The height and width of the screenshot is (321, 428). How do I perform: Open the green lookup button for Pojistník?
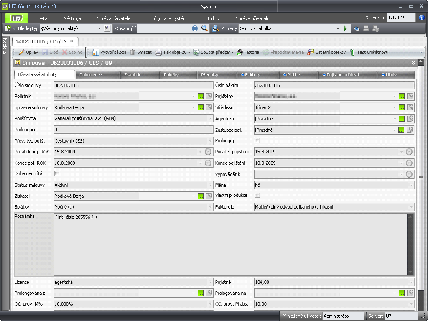[x=201, y=97]
